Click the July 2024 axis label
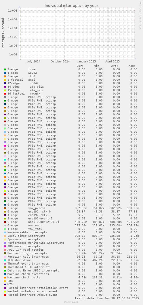 tap(34, 62)
